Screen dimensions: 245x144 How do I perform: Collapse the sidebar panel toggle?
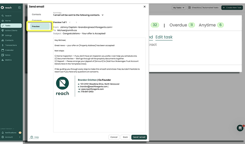point(19,7)
